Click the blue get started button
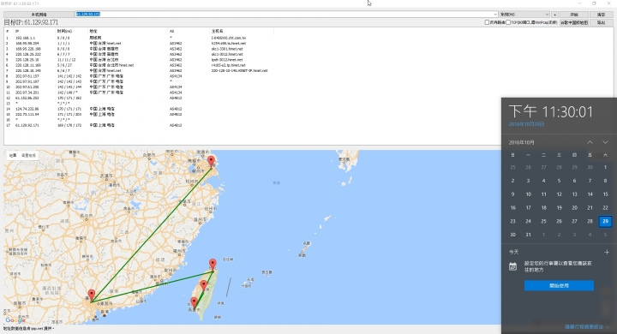Image resolution: width=617 pixels, height=334 pixels. click(559, 285)
